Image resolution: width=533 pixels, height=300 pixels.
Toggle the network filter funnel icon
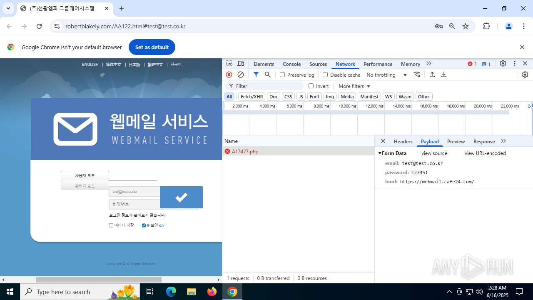pos(256,75)
